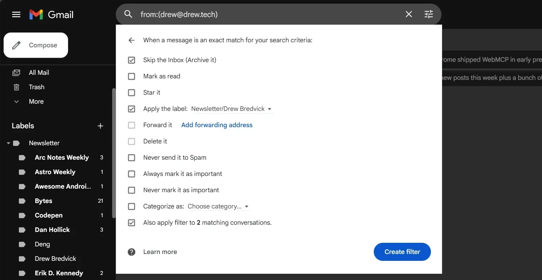Expand the More section chevron
Viewport: 542px width, 280px height.
pyautogui.click(x=16, y=102)
